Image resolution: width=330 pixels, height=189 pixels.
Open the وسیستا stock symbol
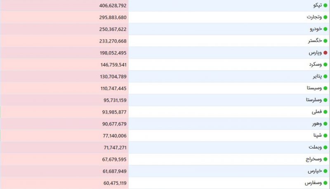314,88
